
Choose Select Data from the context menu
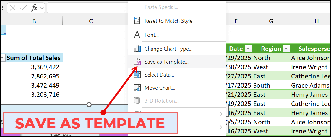tap(159, 75)
